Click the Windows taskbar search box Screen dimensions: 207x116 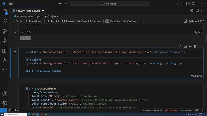point(16,114)
